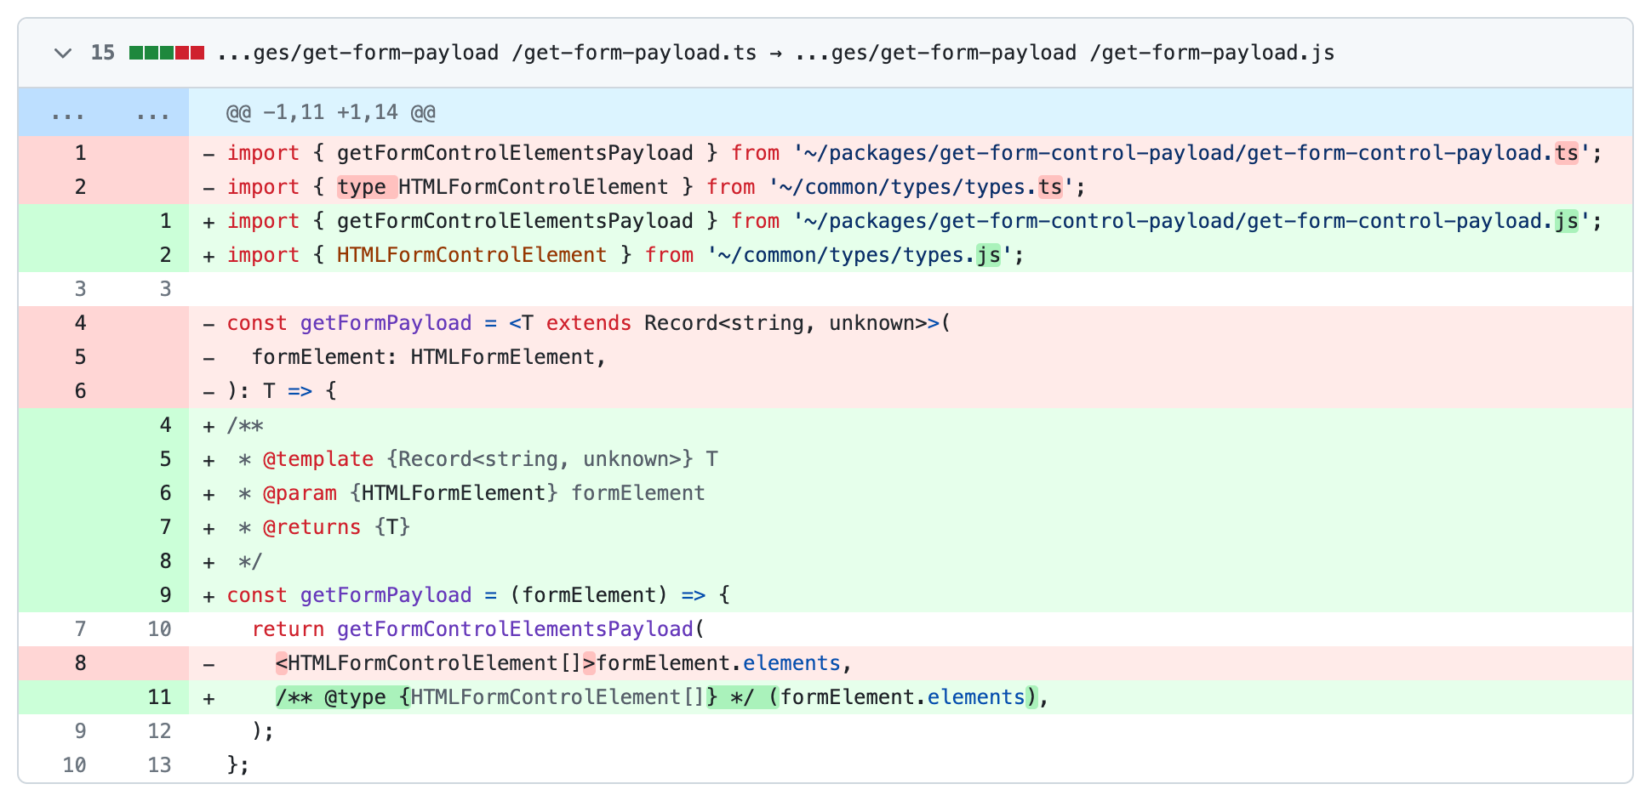Select deleted line number 1

pyautogui.click(x=80, y=153)
